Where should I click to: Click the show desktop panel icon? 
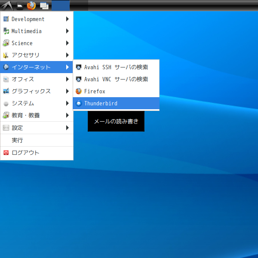(44, 6)
